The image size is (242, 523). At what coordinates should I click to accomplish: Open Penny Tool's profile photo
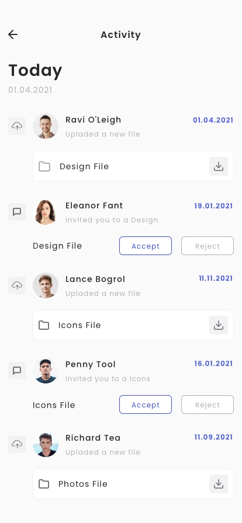46,371
